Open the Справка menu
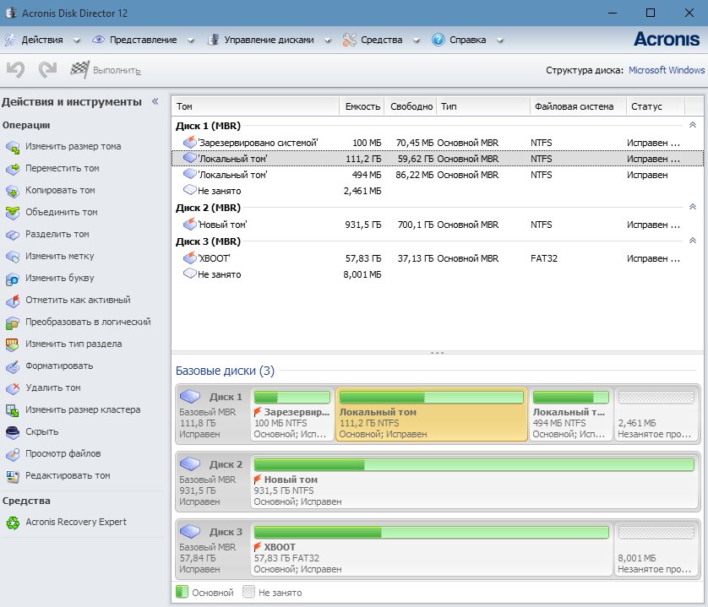708x607 pixels. tap(468, 40)
